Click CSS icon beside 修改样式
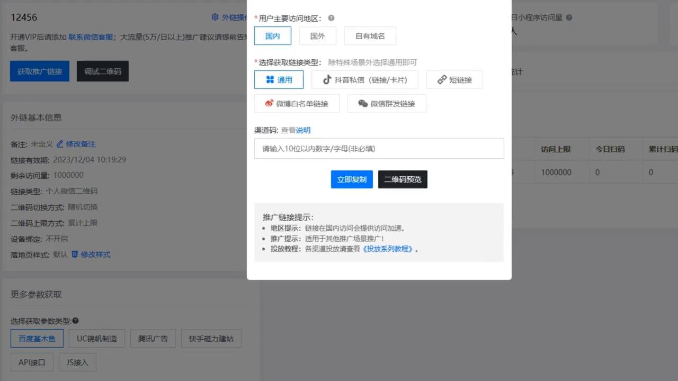 click(75, 255)
